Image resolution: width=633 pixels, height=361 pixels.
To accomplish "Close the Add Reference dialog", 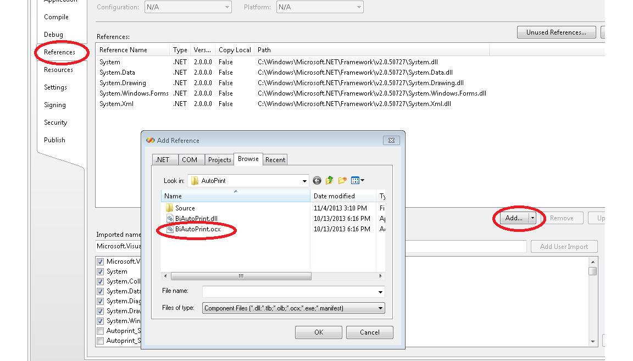I will 391,140.
